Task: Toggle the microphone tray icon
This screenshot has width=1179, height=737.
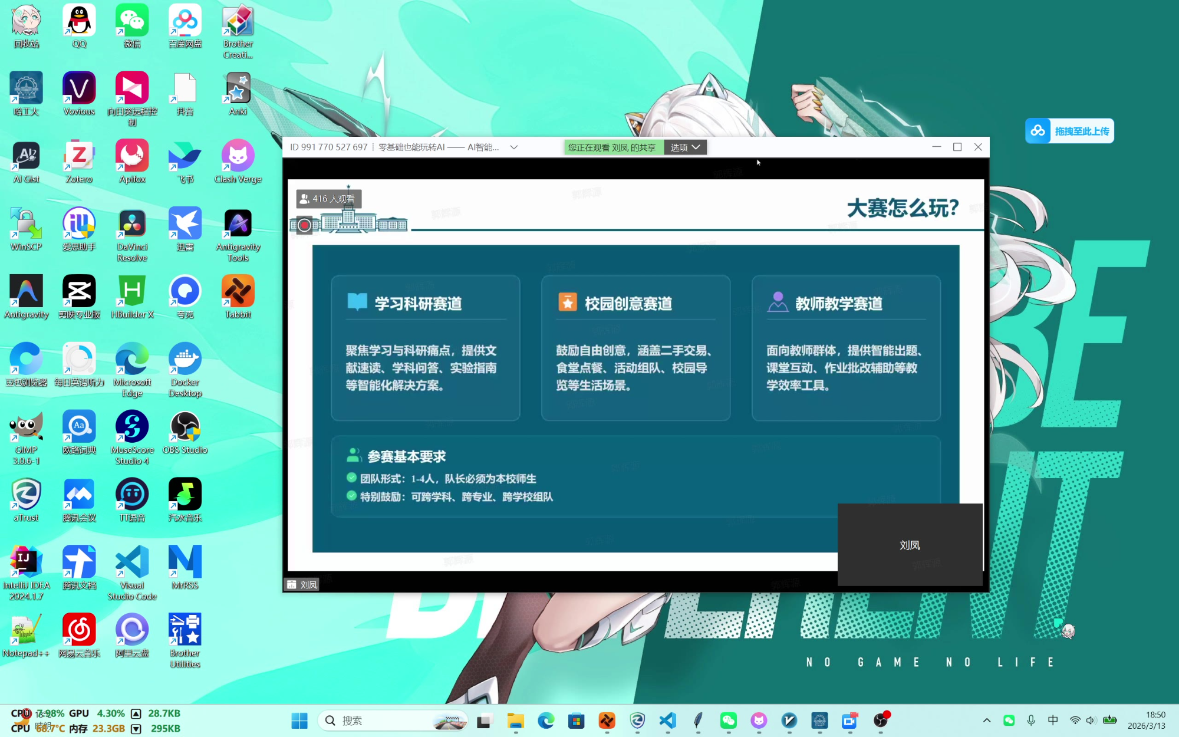Action: click(x=1031, y=720)
